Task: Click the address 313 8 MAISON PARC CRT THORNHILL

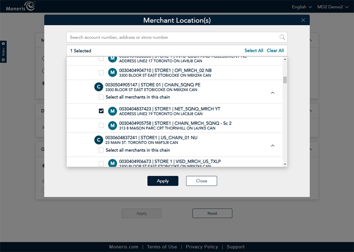Action: [x=167, y=128]
